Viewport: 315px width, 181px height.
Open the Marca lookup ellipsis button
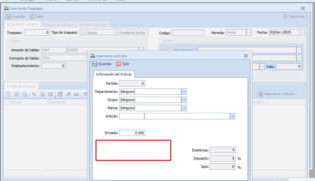[x=184, y=108]
